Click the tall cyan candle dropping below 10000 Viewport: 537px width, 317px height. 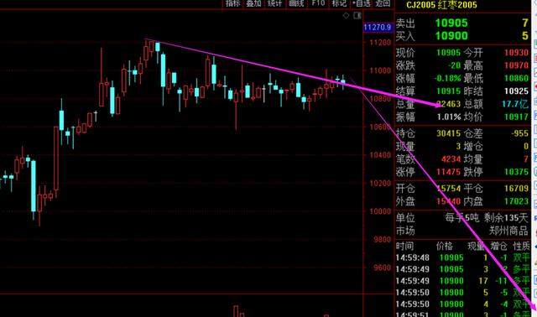click(x=34, y=186)
